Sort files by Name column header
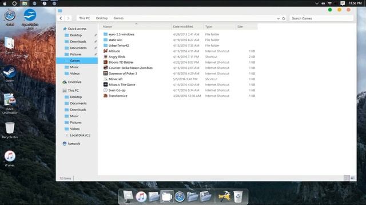Image resolution: width=366 pixels, height=205 pixels. [x=136, y=27]
